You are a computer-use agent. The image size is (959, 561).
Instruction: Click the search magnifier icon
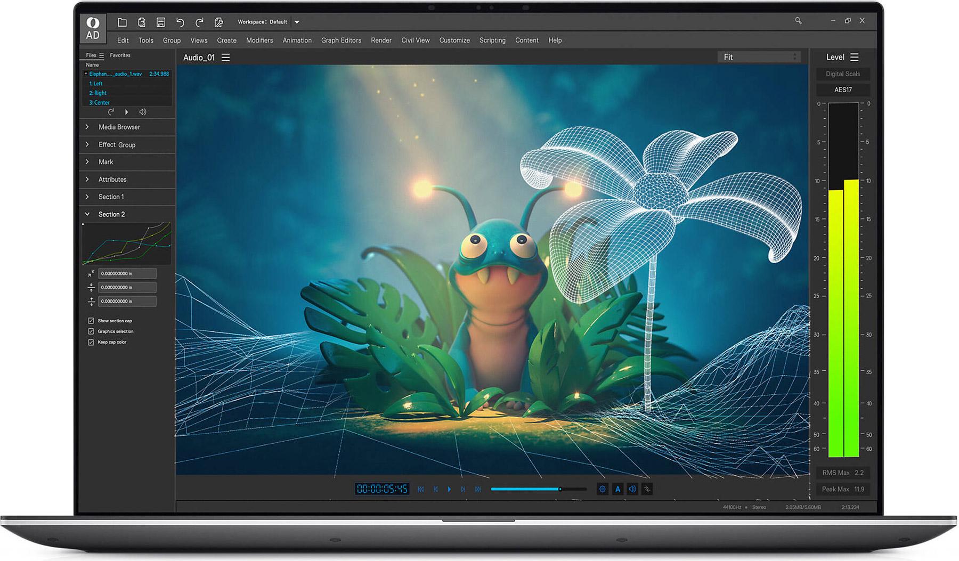point(798,21)
